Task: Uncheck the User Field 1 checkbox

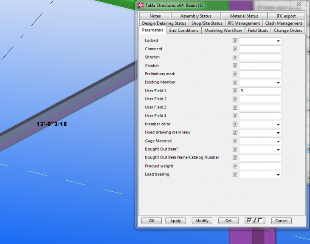Action: (235, 91)
